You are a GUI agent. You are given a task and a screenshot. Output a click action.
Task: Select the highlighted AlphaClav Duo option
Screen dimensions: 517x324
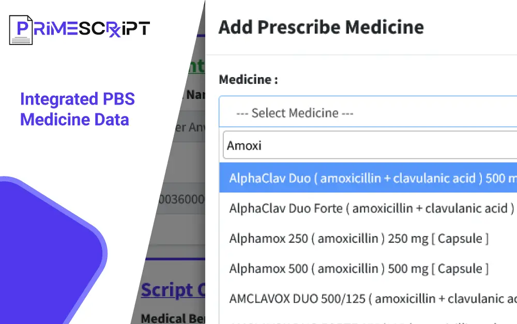tap(368, 178)
